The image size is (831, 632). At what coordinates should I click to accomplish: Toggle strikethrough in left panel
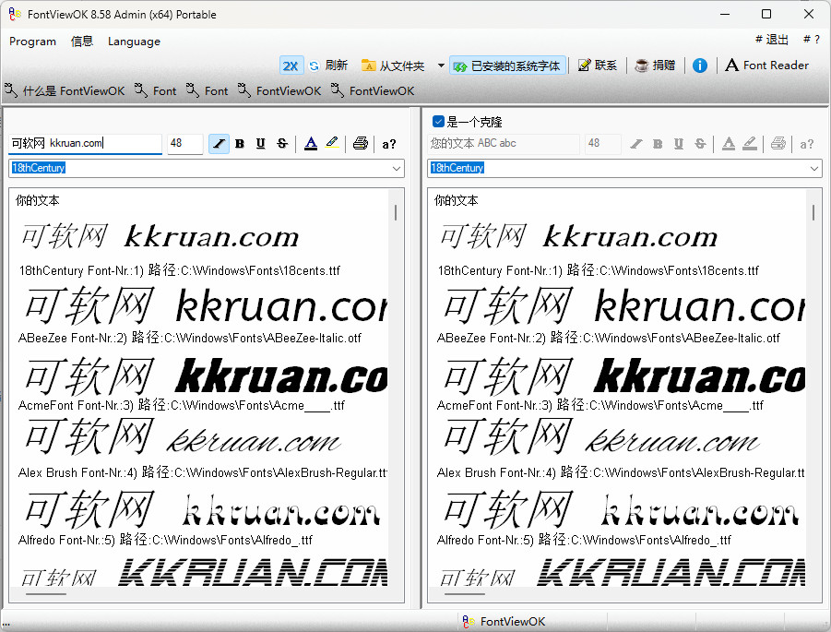tap(282, 143)
